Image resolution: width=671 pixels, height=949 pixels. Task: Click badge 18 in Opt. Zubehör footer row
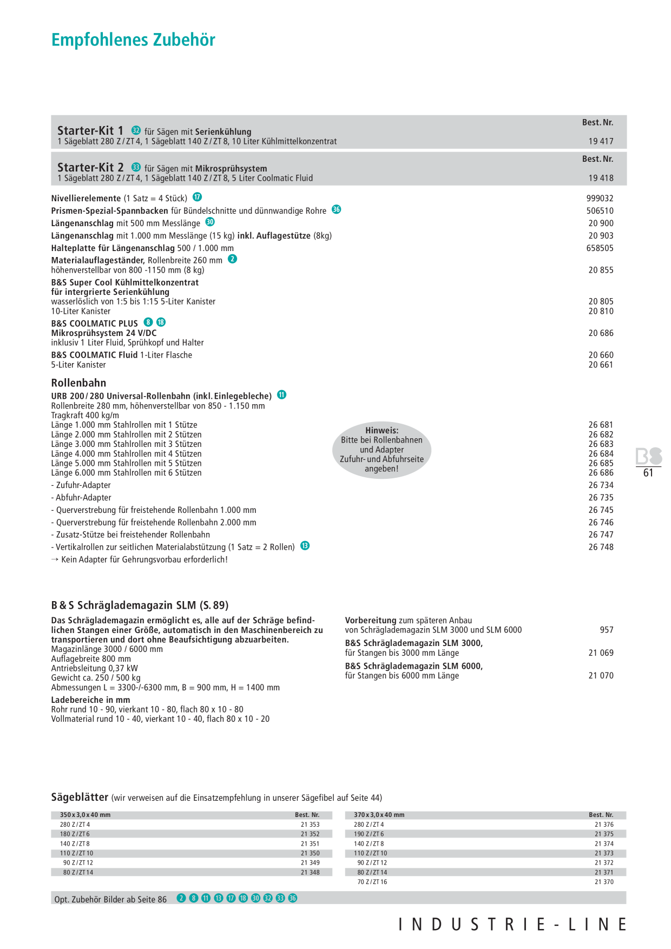[243, 898]
